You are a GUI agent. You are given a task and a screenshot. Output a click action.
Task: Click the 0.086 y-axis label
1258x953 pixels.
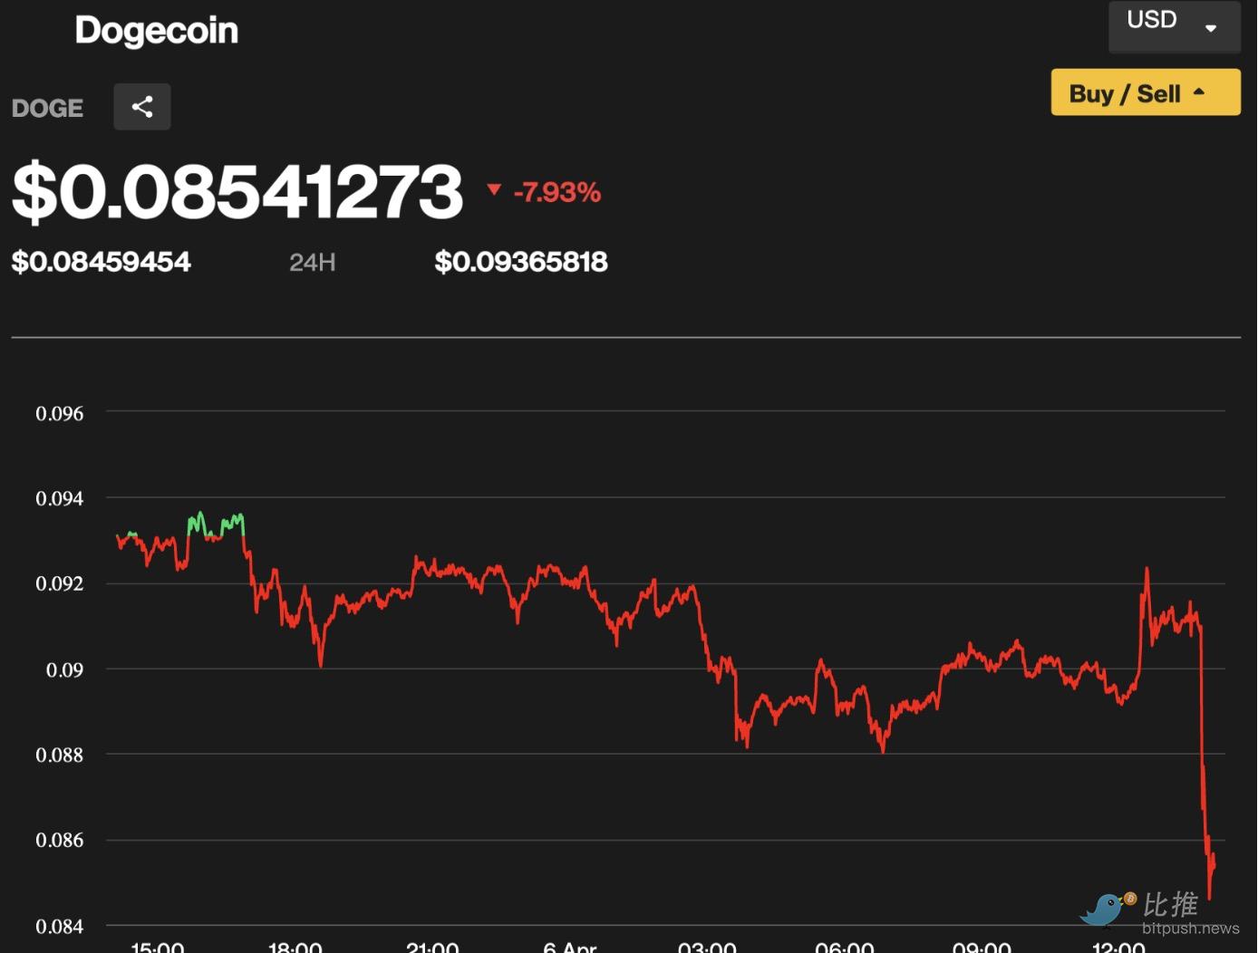coord(60,841)
